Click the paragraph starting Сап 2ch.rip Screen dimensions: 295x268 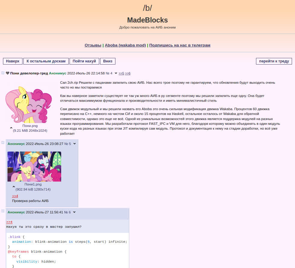[168, 85]
